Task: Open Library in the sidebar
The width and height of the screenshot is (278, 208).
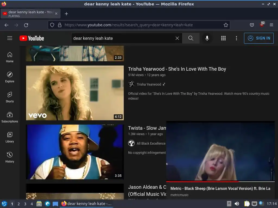Action: (x=10, y=137)
